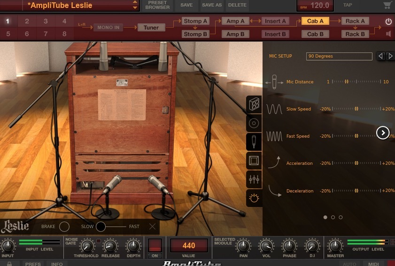Viewport: 395px width, 266px height.
Task: Open the Amp A module
Action: 235,21
